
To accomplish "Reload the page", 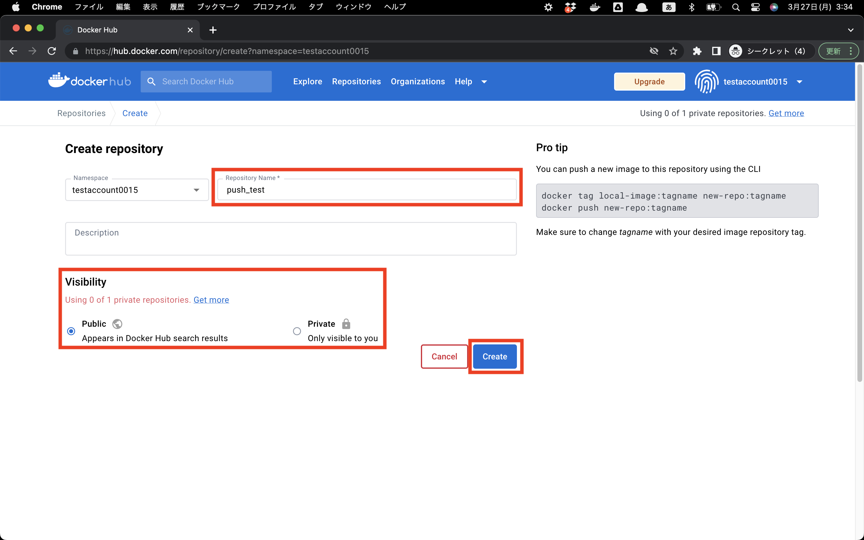I will click(x=52, y=51).
